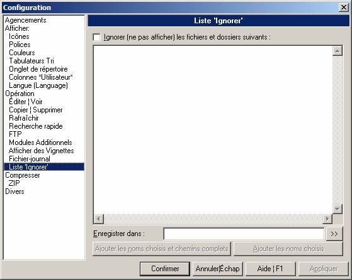This screenshot has width=352, height=280.
Task: Go to the FTP settings page
Action: pyautogui.click(x=15, y=134)
